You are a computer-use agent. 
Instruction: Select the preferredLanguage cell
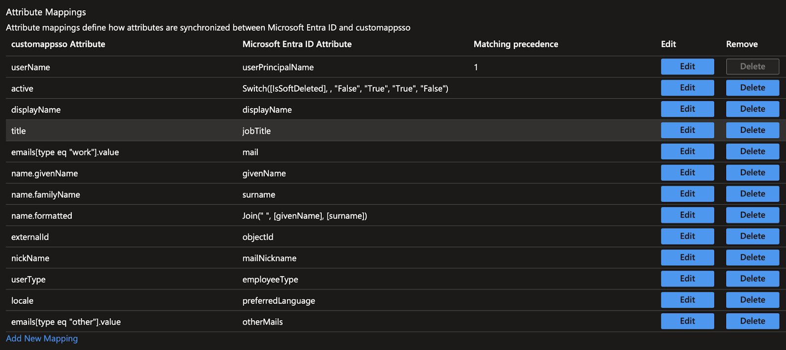click(279, 300)
